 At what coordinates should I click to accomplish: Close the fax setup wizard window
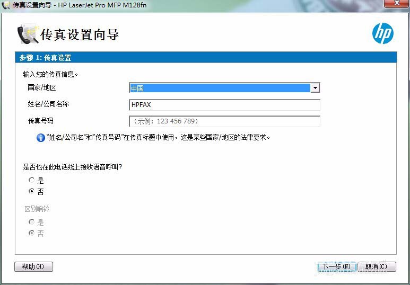pyautogui.click(x=396, y=3)
